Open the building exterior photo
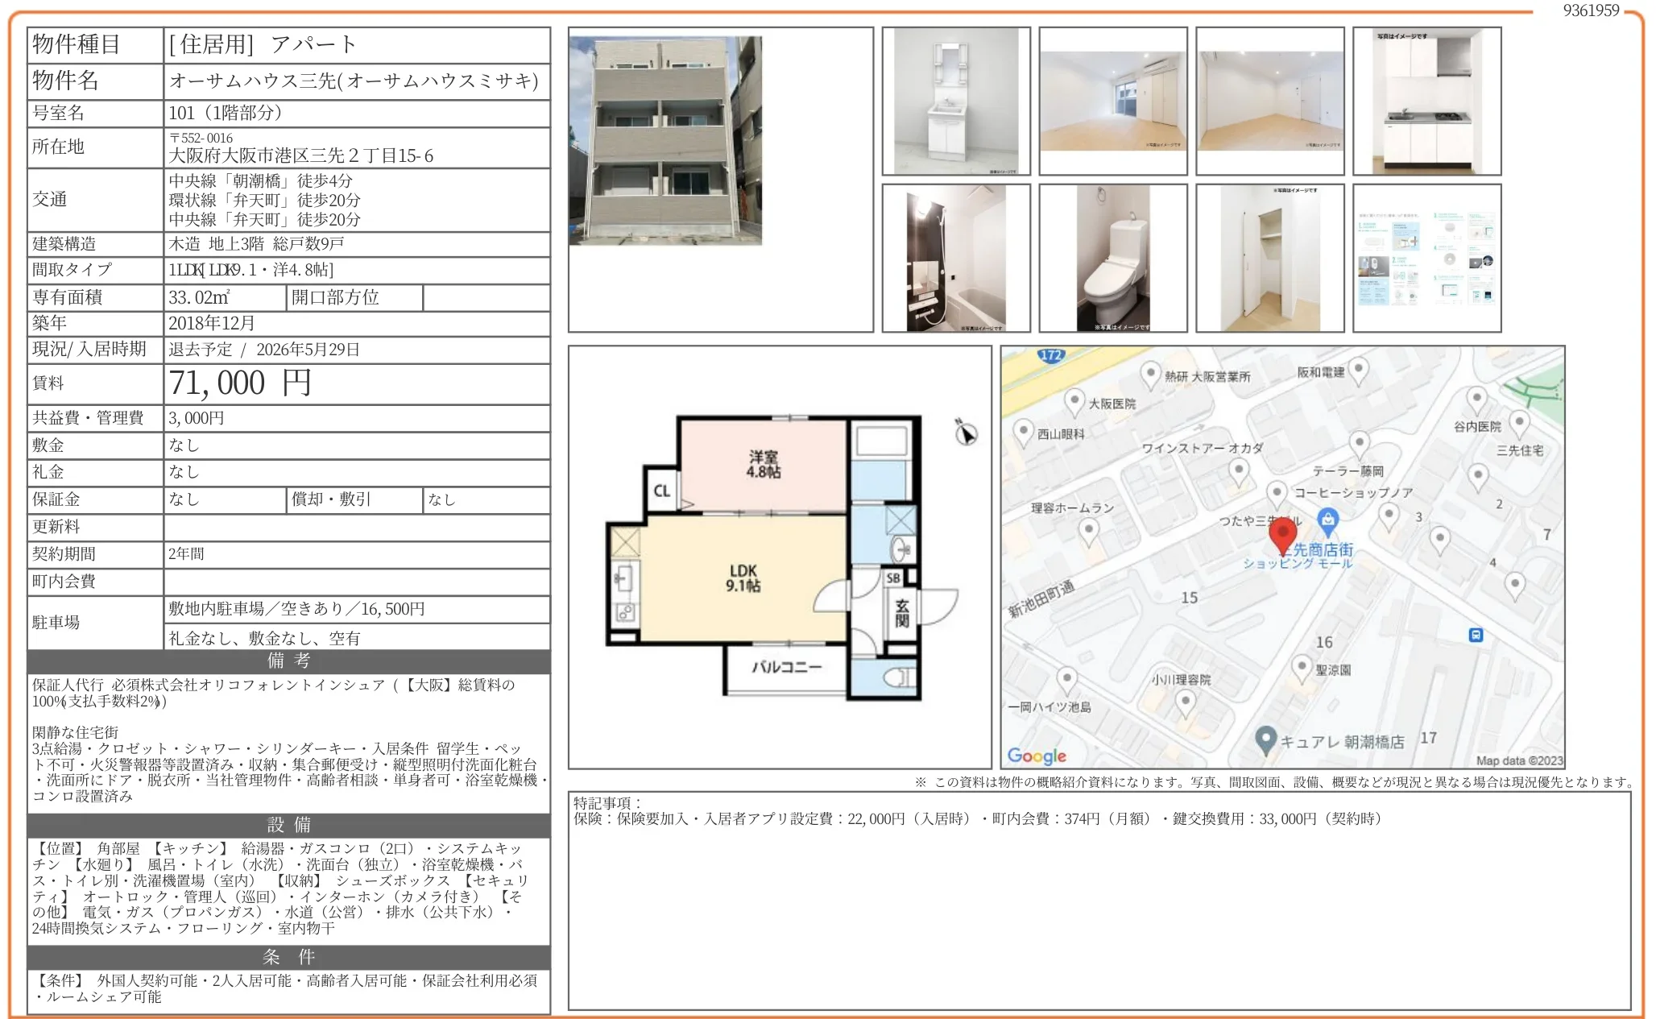The width and height of the screenshot is (1656, 1019). point(665,140)
